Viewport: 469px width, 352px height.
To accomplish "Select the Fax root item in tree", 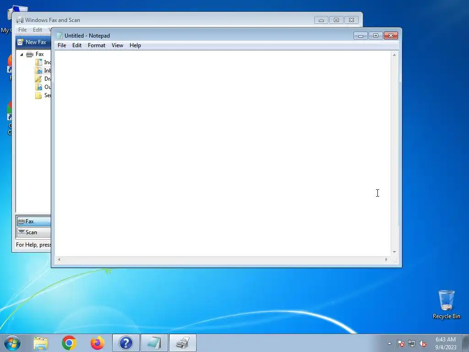I will (39, 54).
